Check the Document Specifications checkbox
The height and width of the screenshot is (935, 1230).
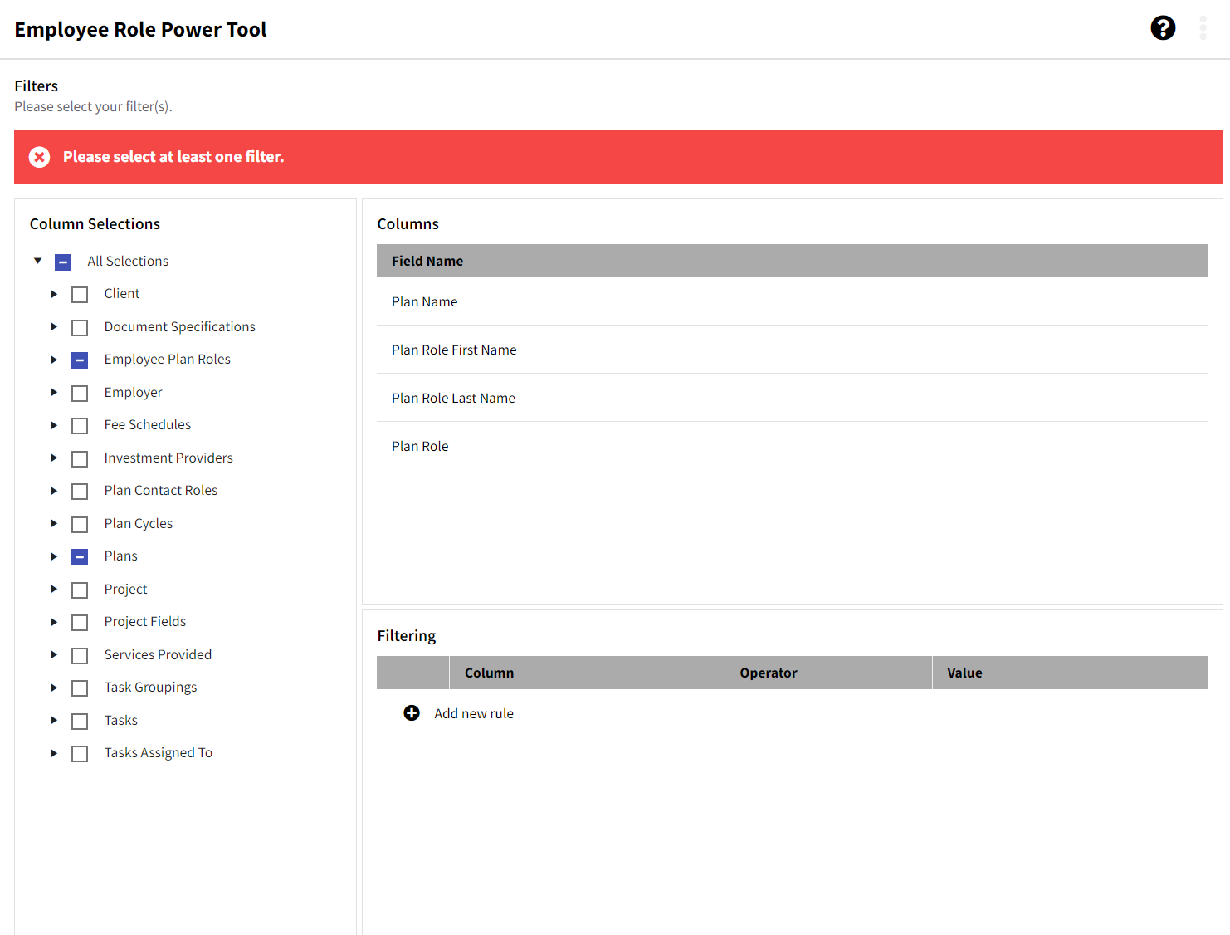point(80,328)
